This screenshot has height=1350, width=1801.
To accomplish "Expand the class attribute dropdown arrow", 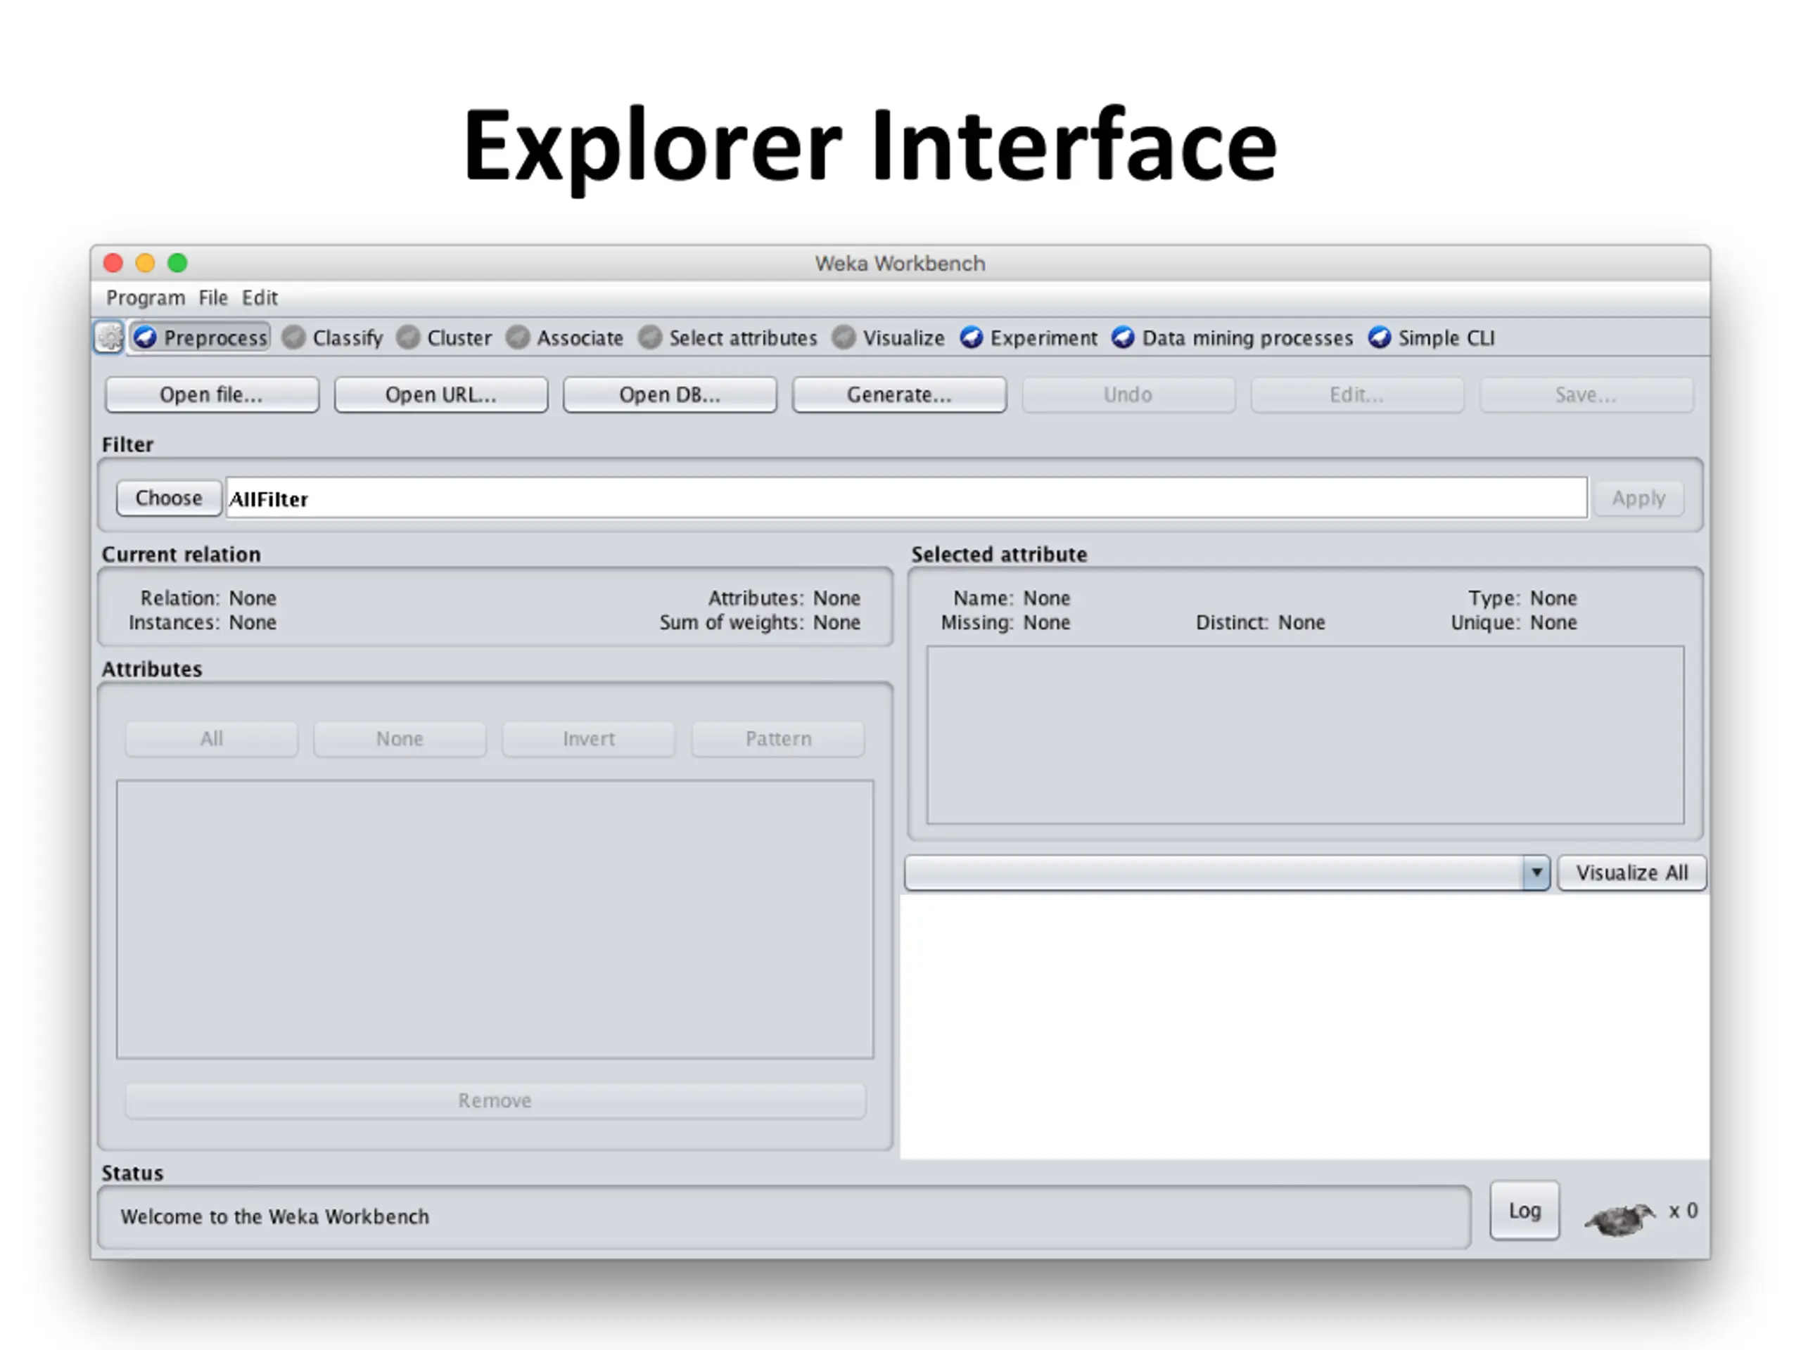I will pyautogui.click(x=1536, y=873).
